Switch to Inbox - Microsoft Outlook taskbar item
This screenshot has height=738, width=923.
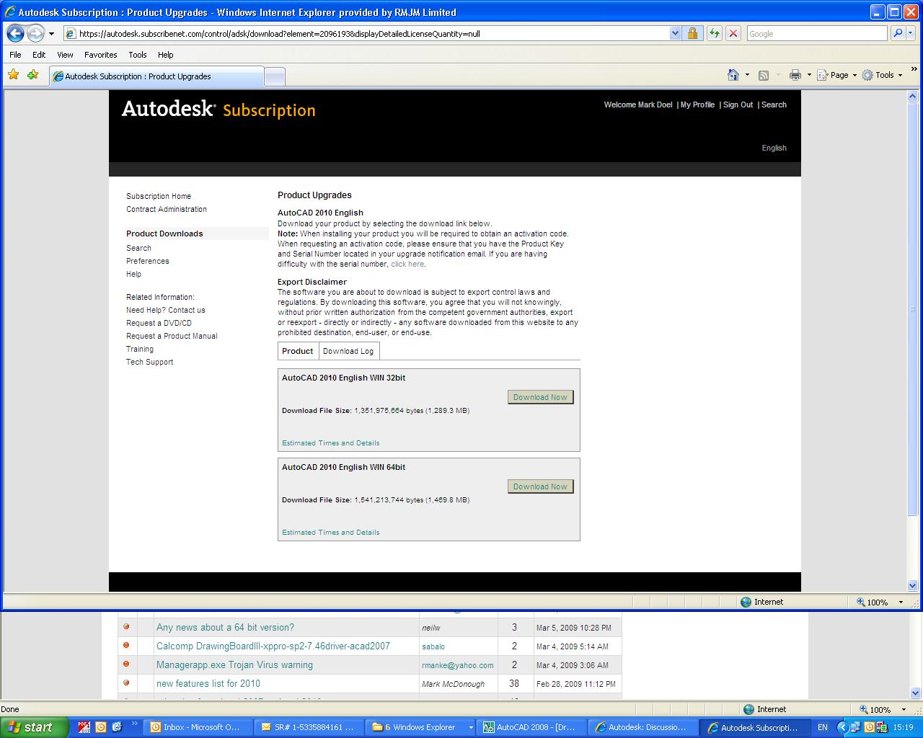196,727
